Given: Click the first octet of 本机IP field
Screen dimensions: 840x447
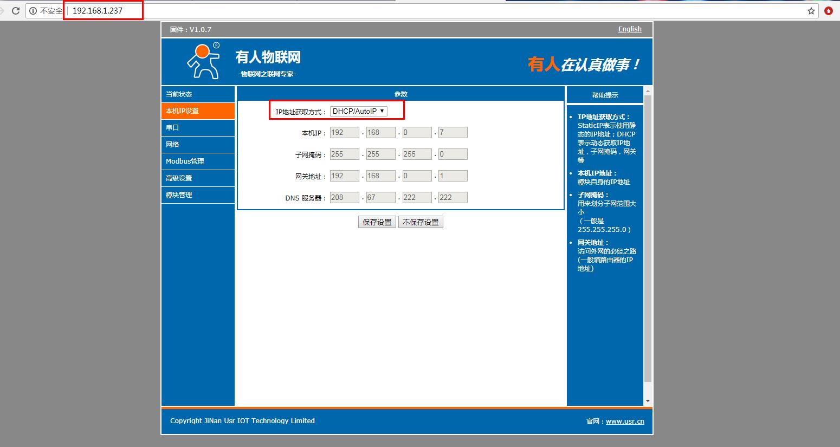Looking at the screenshot, I should point(344,133).
